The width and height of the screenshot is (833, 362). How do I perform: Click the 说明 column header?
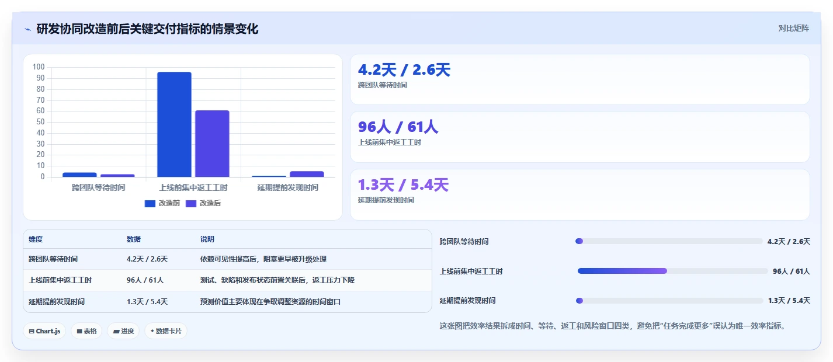[x=207, y=239]
